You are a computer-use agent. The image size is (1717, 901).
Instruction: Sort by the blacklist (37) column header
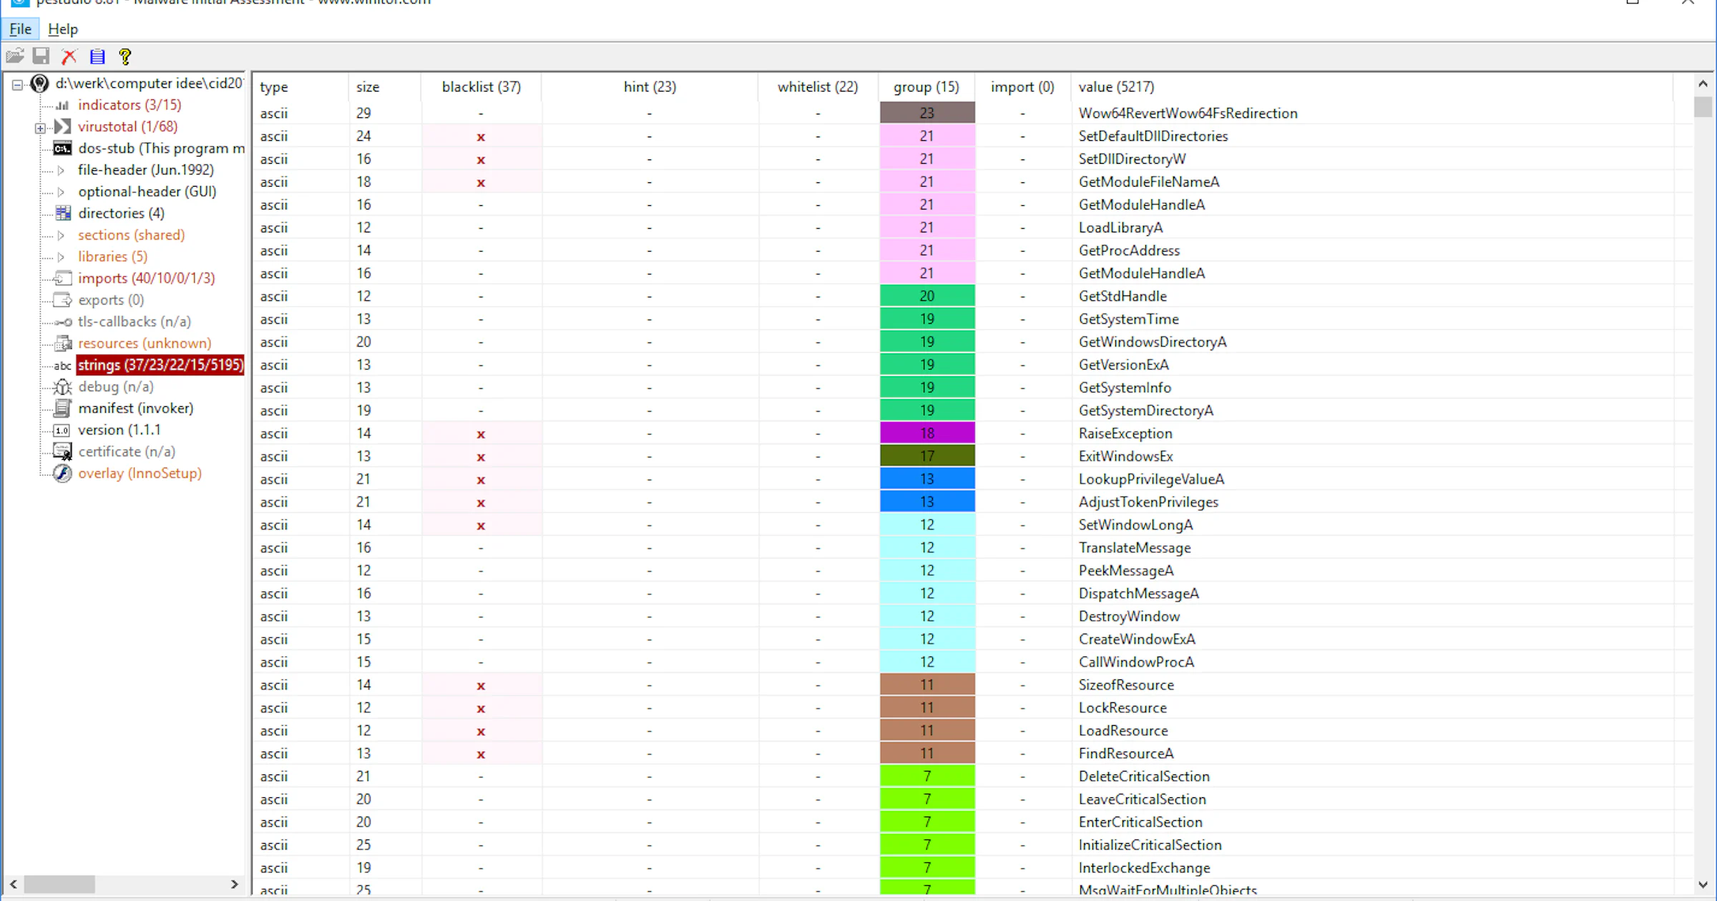481,86
